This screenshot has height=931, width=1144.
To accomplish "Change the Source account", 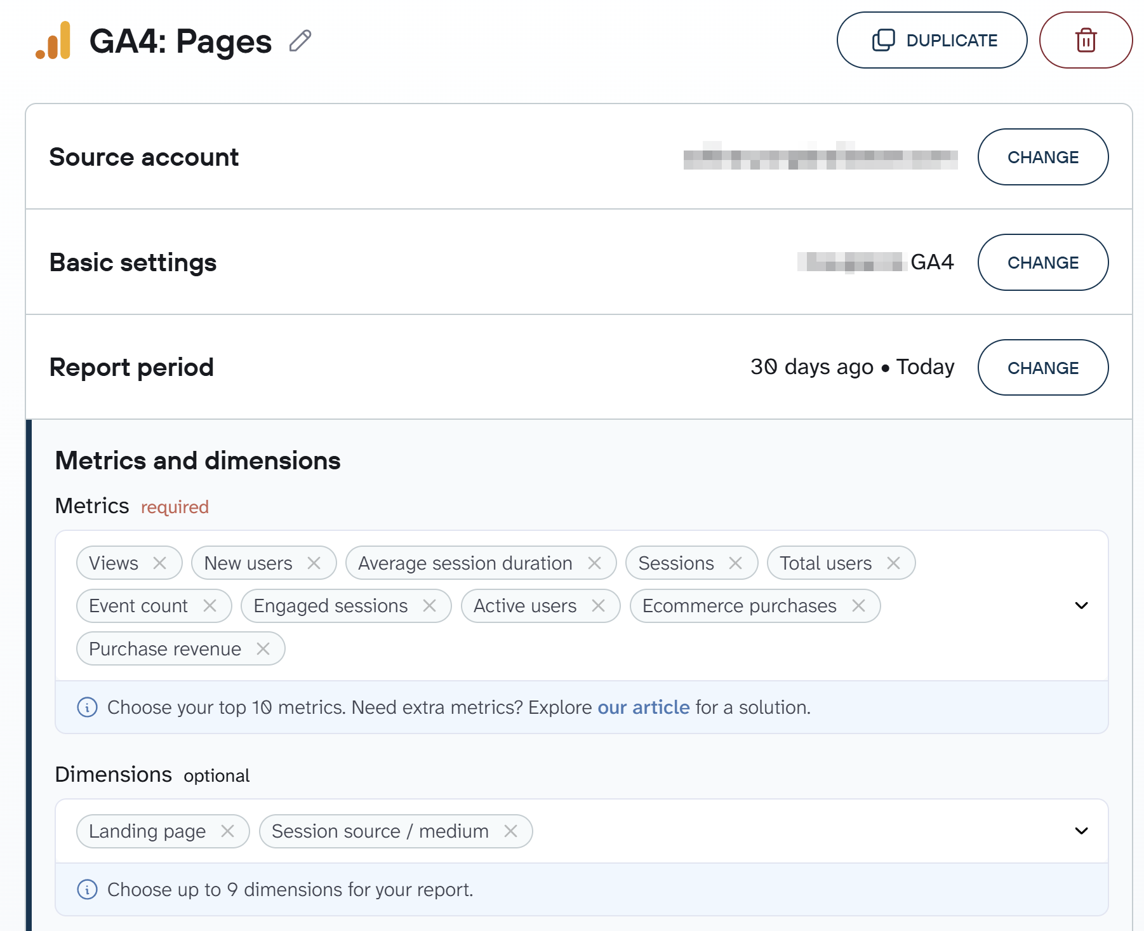I will [x=1043, y=157].
